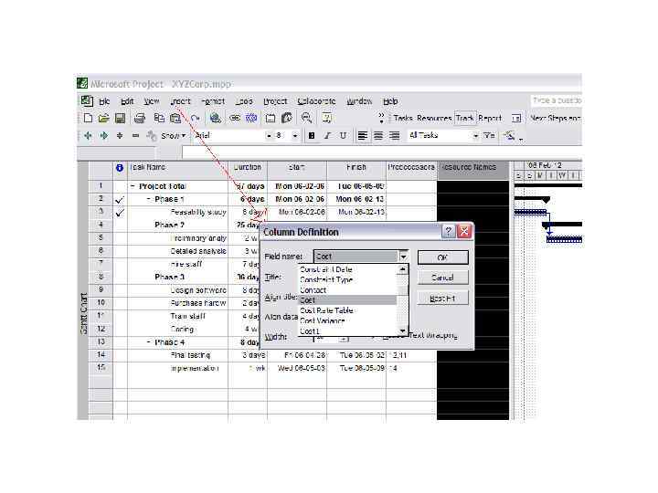Open the Help menu
This screenshot has height=493, width=658.
[390, 101]
